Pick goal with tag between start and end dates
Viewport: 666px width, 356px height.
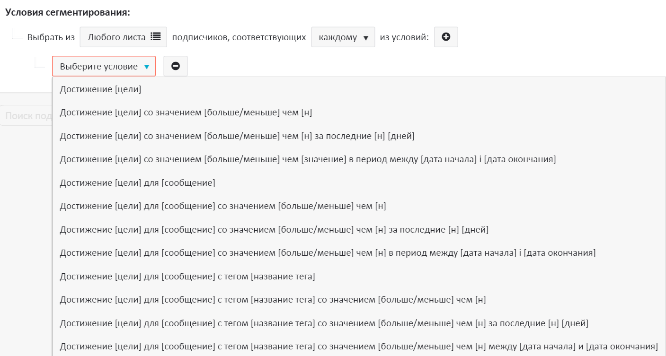click(358, 346)
